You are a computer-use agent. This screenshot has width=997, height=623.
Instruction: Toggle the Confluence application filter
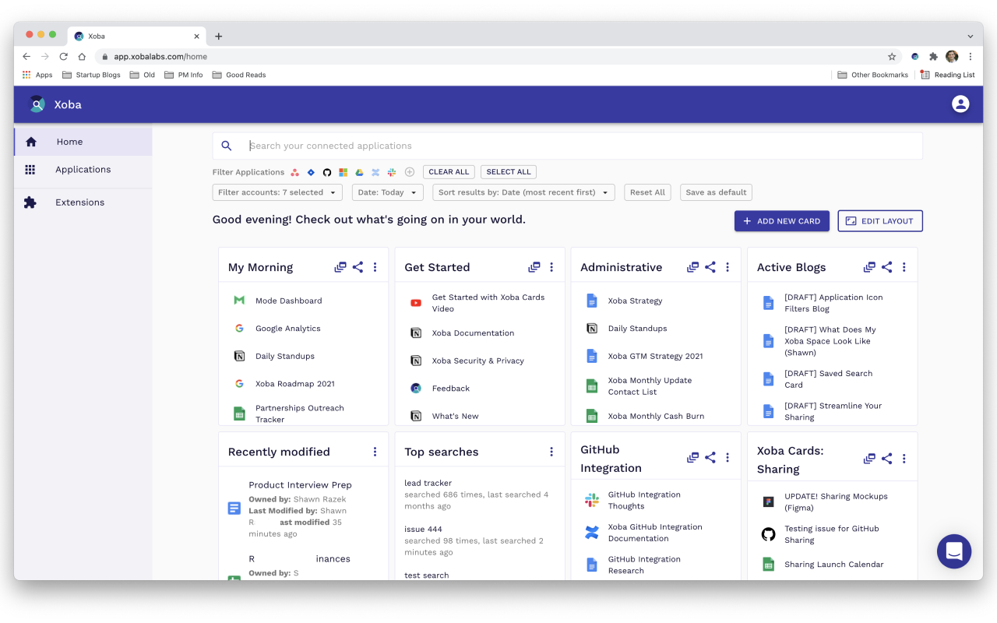pyautogui.click(x=375, y=172)
